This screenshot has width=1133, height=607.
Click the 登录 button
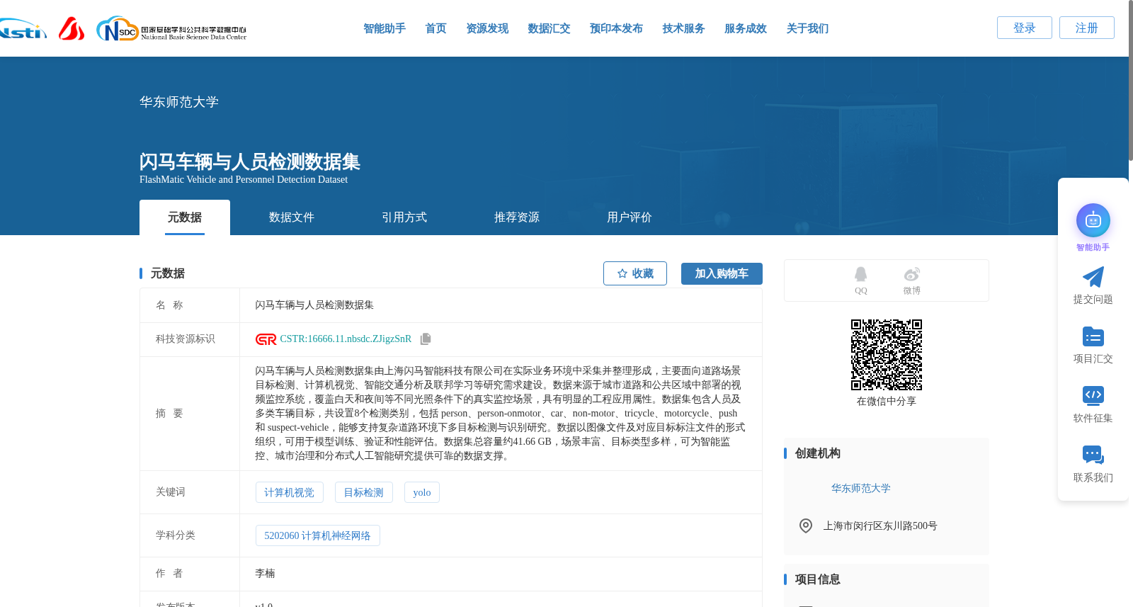(1025, 28)
